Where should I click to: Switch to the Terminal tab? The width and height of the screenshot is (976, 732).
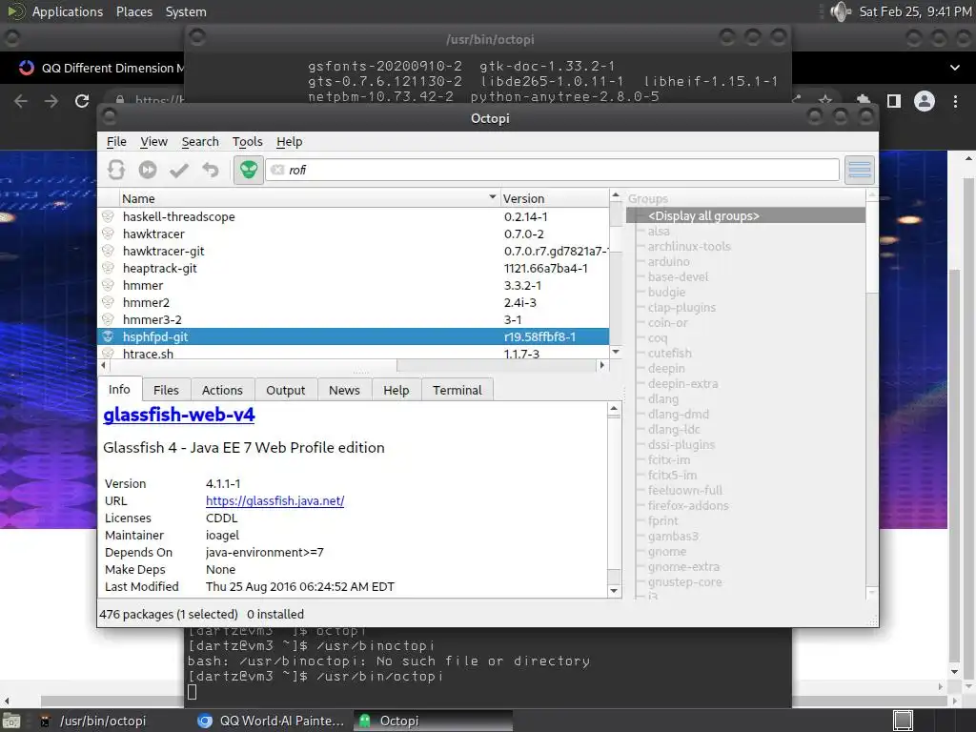pos(457,390)
